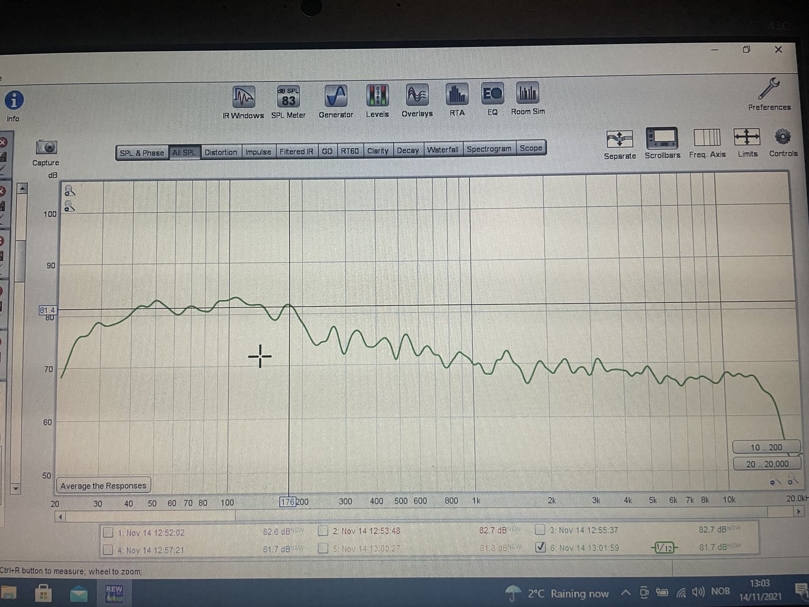809x607 pixels.
Task: Select the All SPL tab
Action: click(x=184, y=152)
